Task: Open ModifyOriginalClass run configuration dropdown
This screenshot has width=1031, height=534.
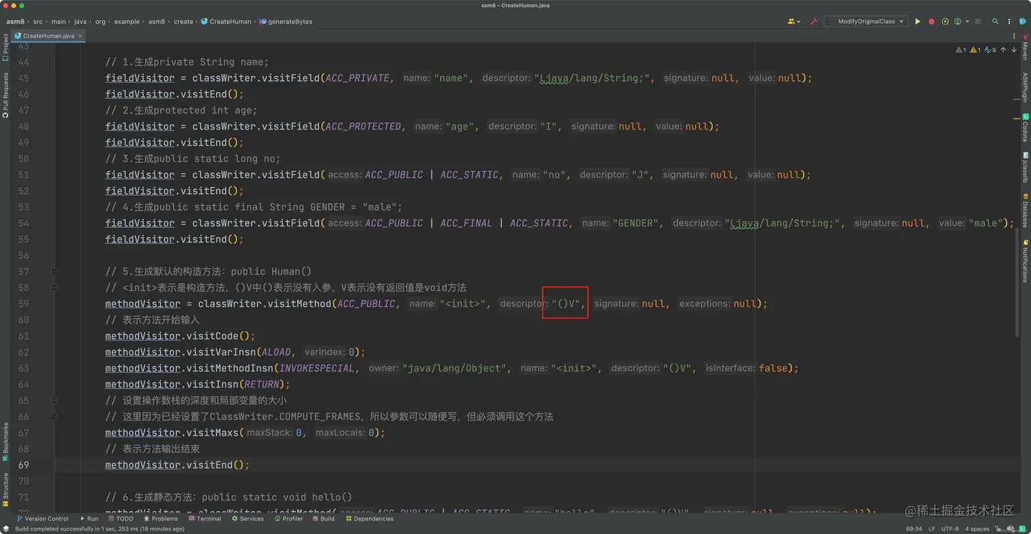Action: click(x=866, y=22)
